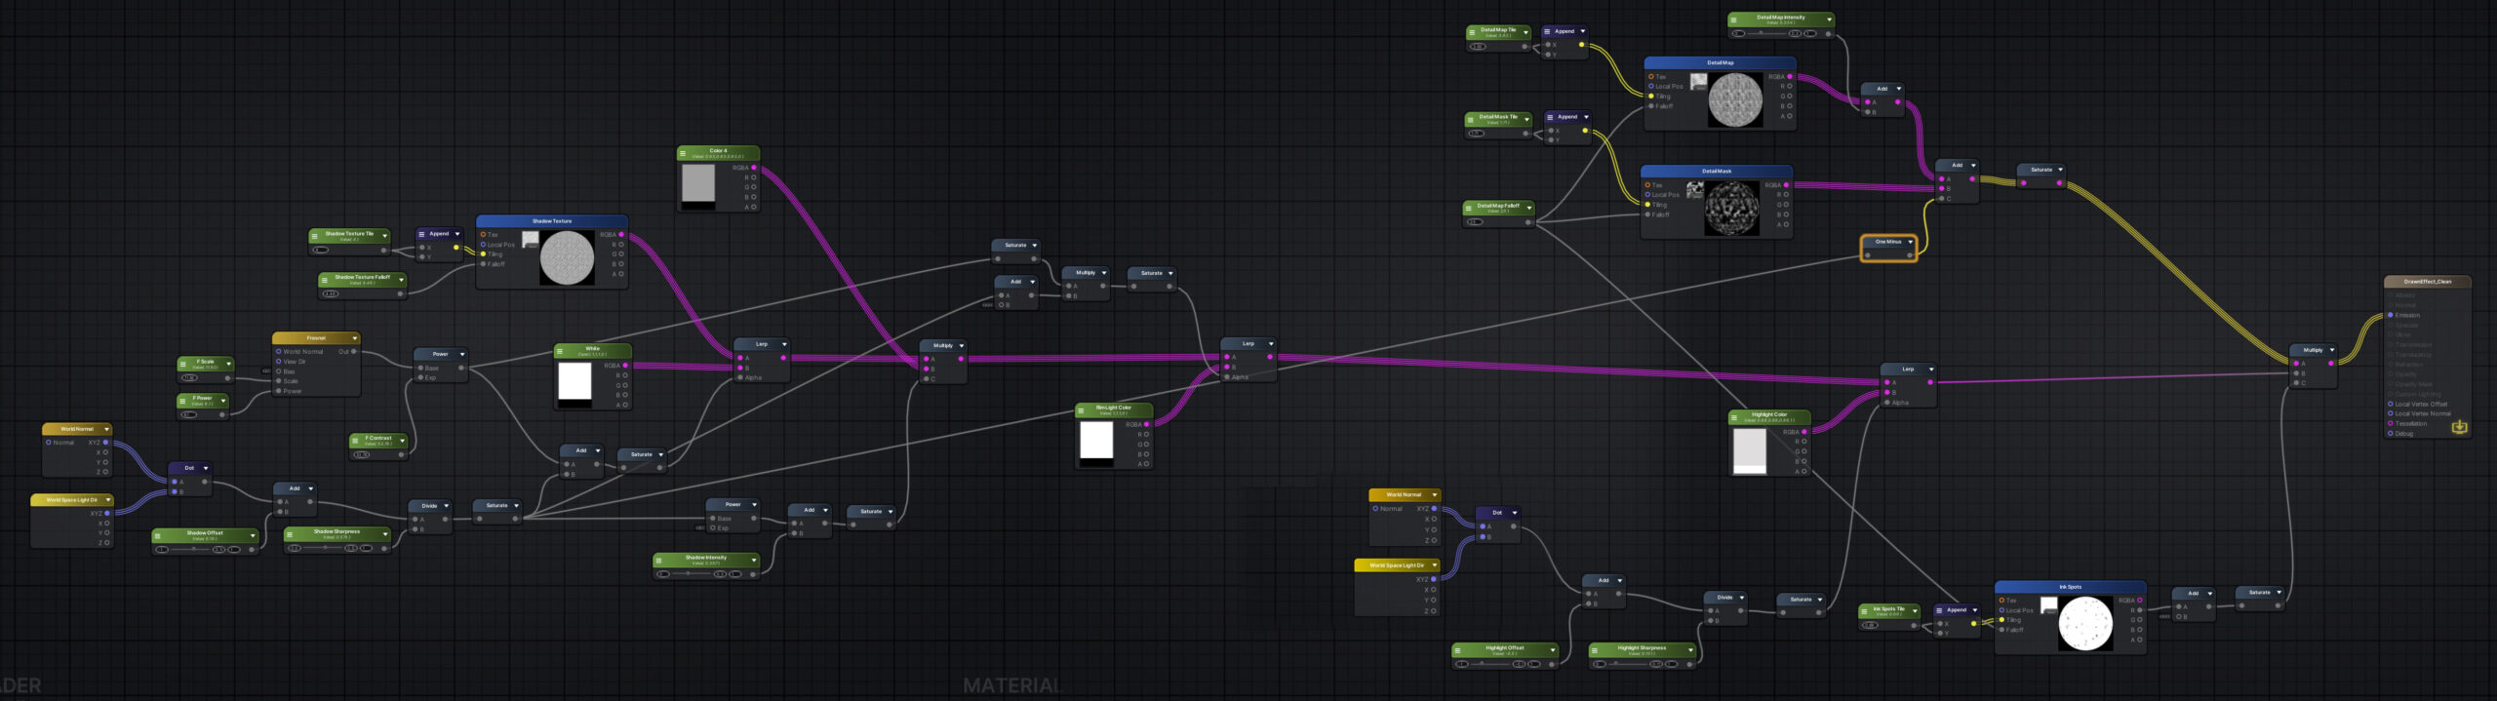Viewport: 2497px width, 701px height.
Task: Click the hamburger icon on RimLight Color node
Action: click(x=1082, y=410)
